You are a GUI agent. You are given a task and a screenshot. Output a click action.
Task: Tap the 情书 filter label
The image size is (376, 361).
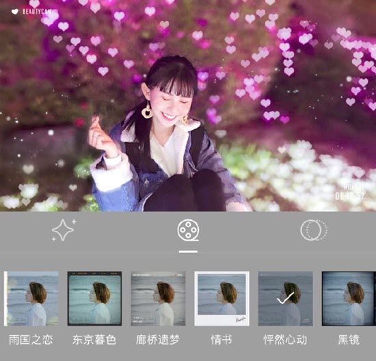coord(221,340)
